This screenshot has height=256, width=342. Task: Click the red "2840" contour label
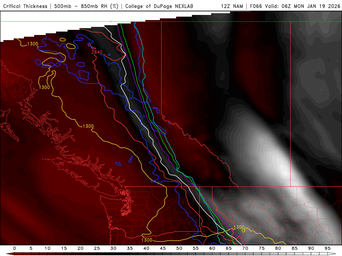coord(97,52)
